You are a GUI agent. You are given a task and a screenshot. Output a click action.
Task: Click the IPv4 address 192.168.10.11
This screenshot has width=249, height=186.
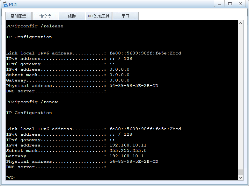pyautogui.click(x=128, y=145)
